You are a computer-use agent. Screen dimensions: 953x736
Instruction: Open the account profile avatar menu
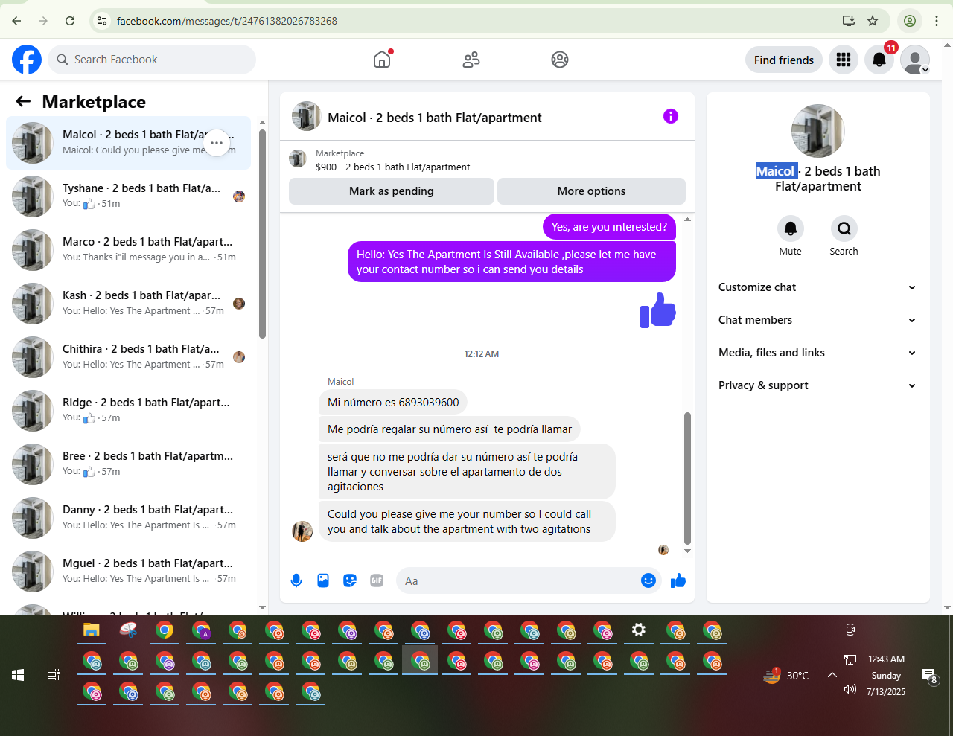(x=915, y=60)
